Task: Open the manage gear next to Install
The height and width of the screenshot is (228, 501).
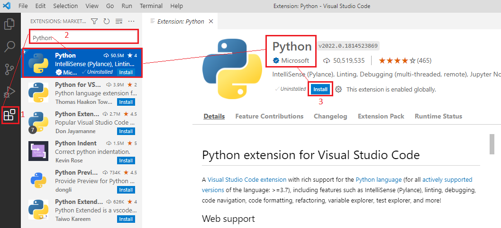Action: [x=339, y=89]
